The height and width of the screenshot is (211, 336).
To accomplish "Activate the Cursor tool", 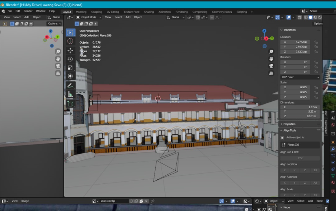I will point(70,41).
